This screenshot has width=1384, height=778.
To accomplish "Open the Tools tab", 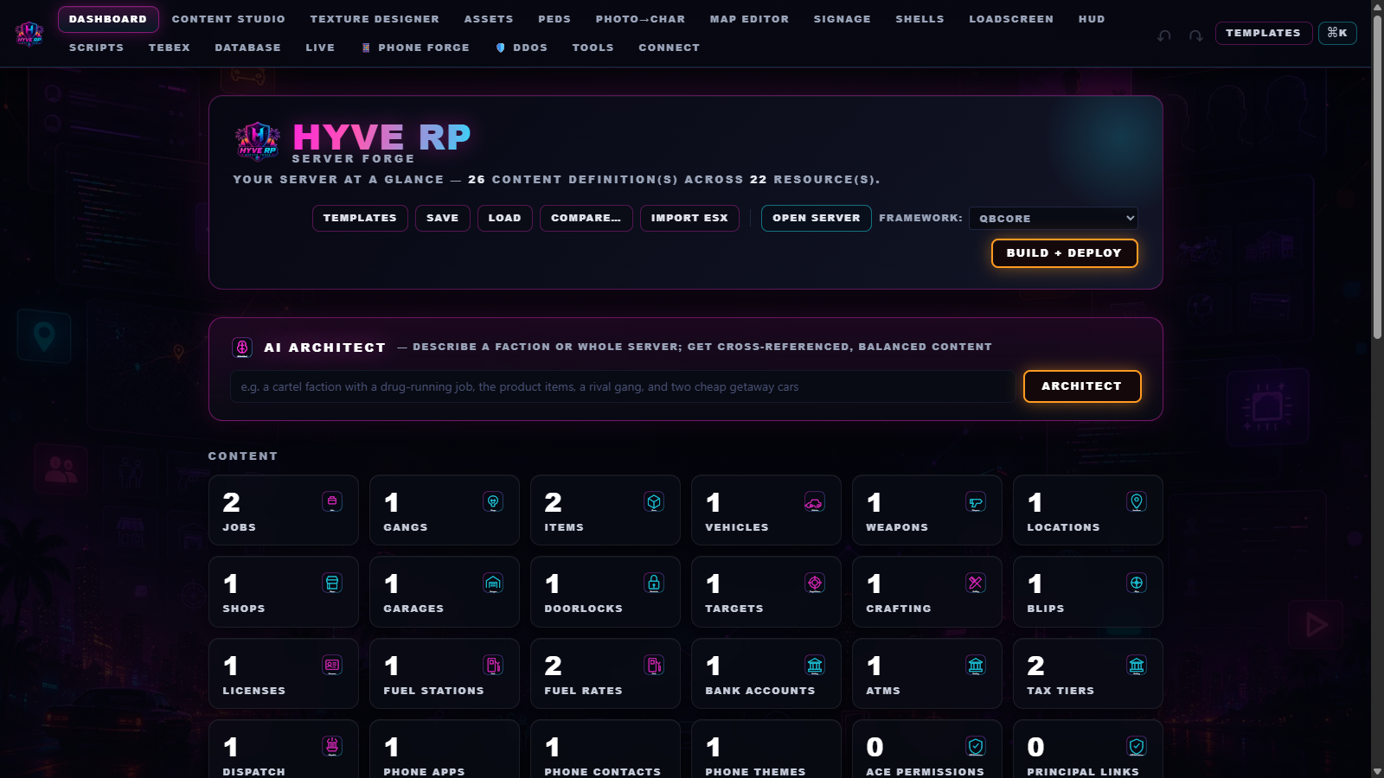I will coord(593,48).
